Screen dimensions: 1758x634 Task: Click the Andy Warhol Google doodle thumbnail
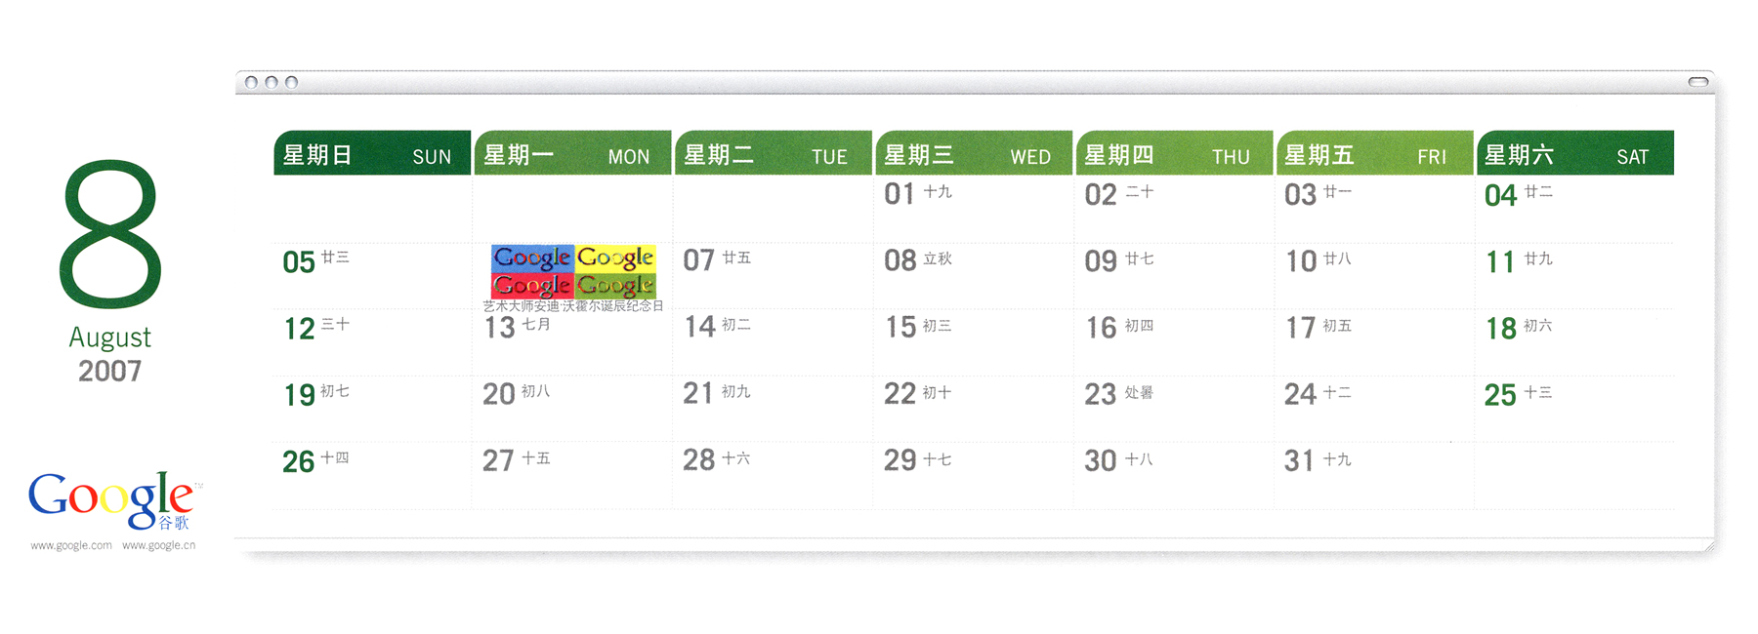click(573, 271)
